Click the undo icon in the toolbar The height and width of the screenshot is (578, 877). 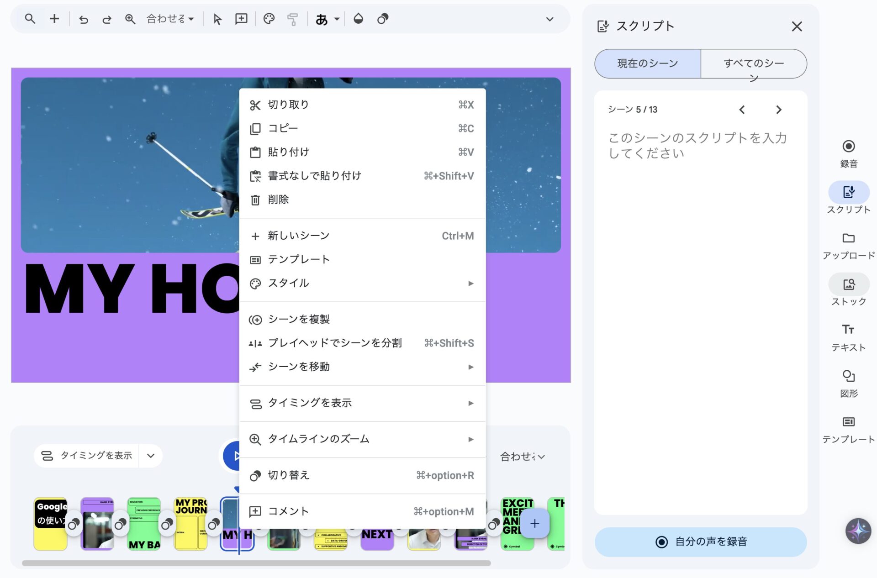[84, 19]
